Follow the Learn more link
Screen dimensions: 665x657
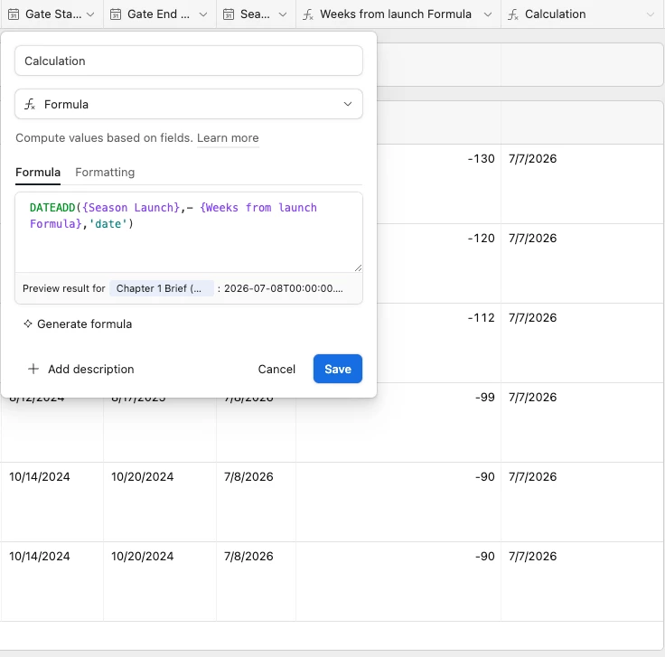click(x=228, y=138)
